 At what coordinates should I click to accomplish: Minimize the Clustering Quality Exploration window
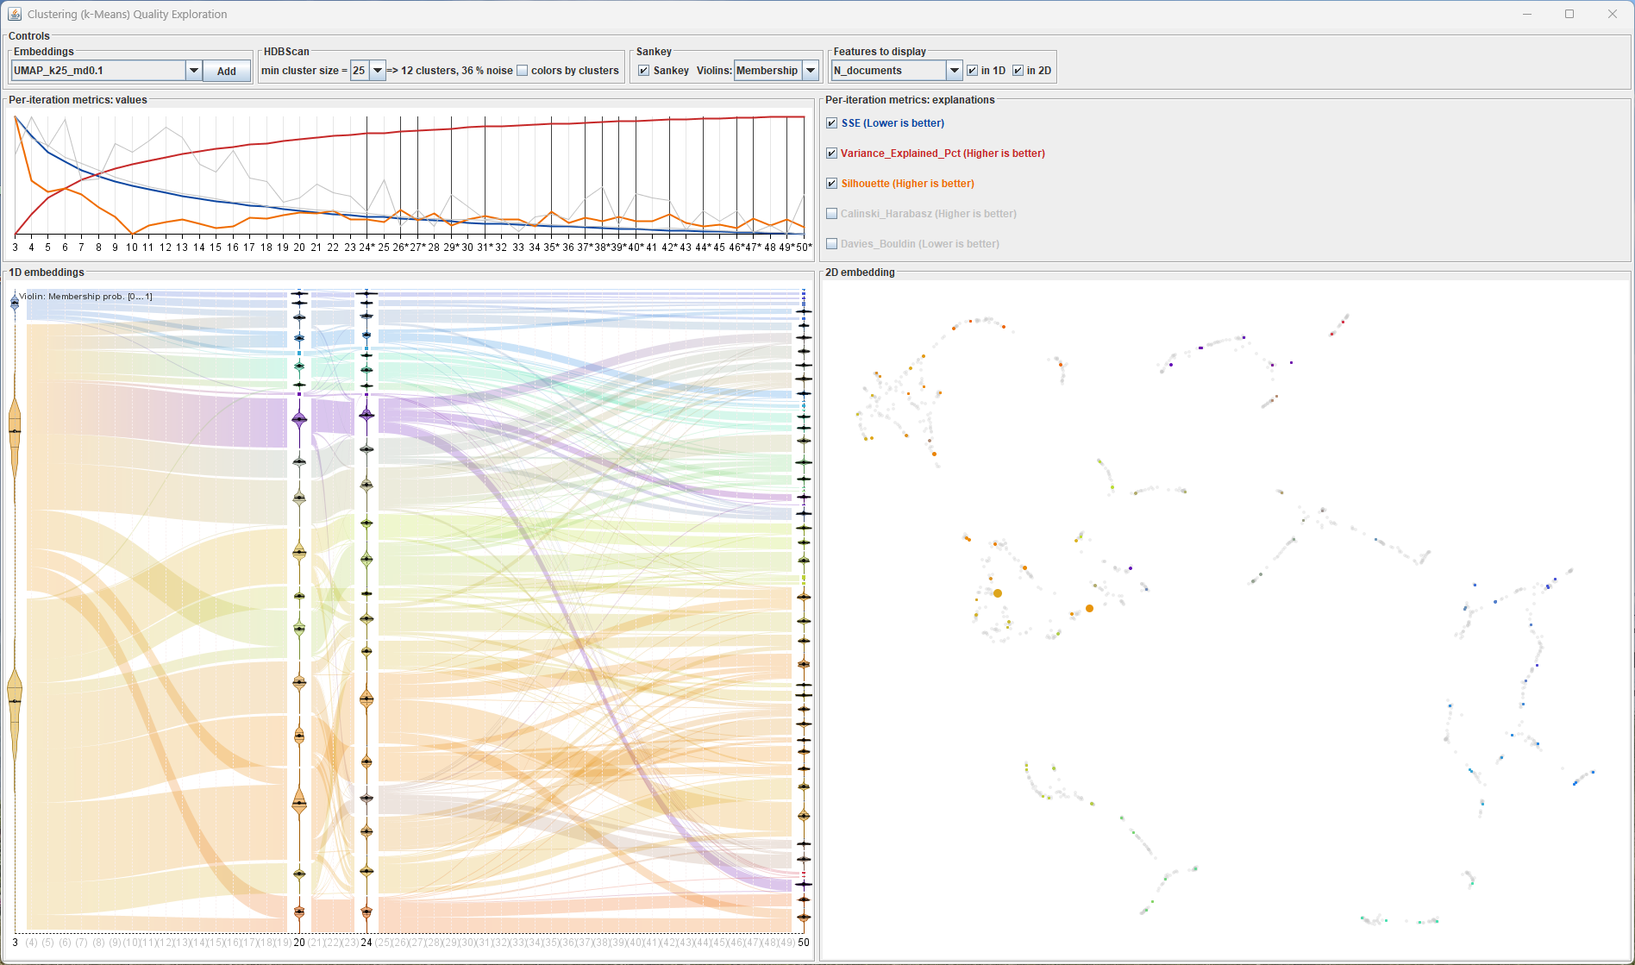point(1527,14)
